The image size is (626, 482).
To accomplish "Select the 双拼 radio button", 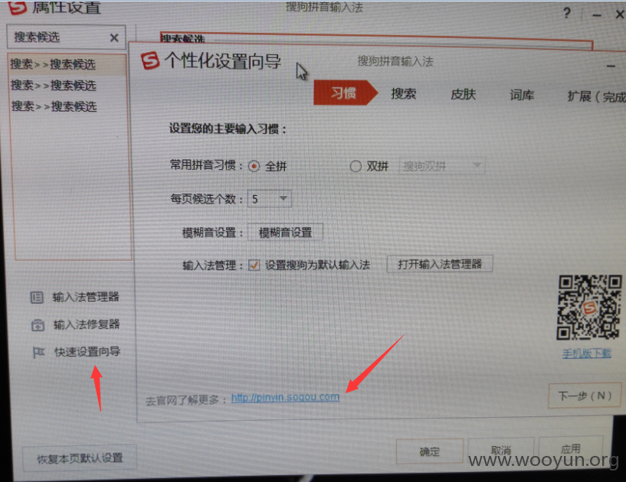I will pos(356,166).
